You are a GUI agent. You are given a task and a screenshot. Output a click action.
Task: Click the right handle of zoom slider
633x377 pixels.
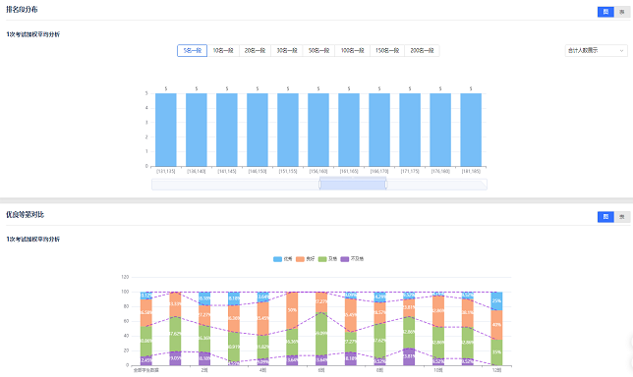(x=386, y=185)
